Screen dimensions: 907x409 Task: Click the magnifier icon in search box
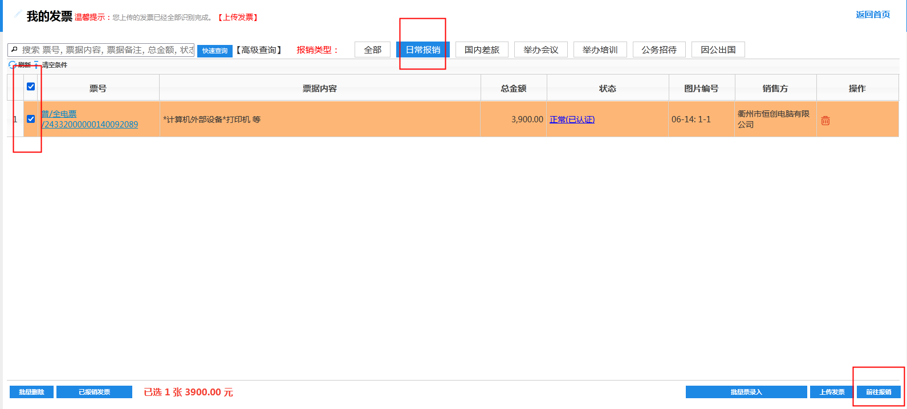click(x=14, y=50)
